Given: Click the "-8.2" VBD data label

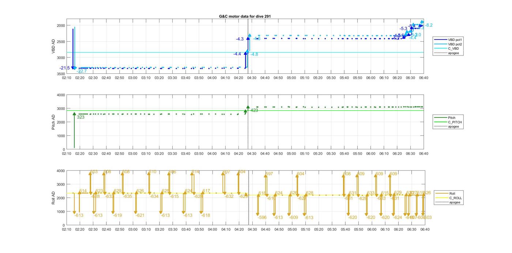Looking at the screenshot, I should [429, 25].
